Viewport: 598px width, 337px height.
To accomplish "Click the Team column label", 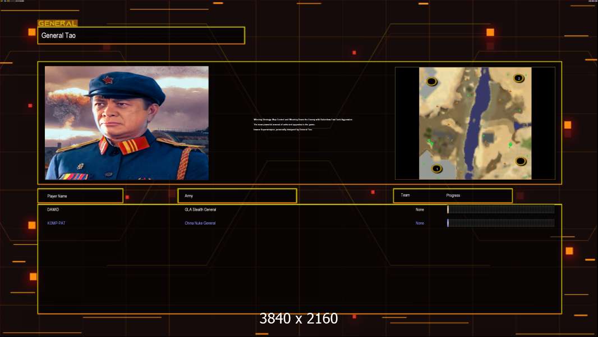I will tap(405, 195).
